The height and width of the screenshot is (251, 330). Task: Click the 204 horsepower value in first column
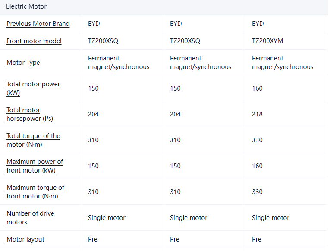click(x=93, y=114)
